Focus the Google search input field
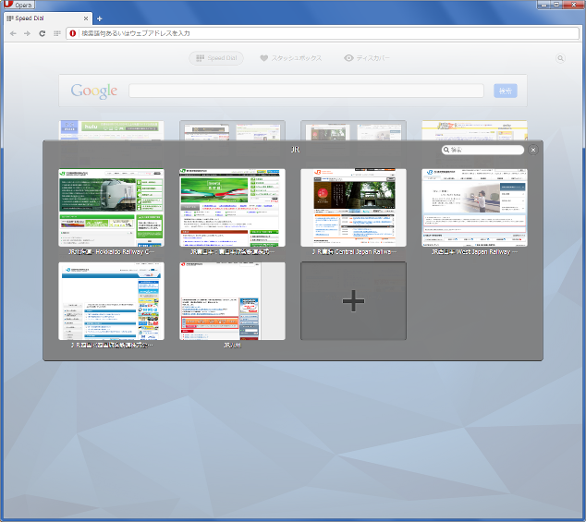This screenshot has width=586, height=522. pyautogui.click(x=306, y=91)
